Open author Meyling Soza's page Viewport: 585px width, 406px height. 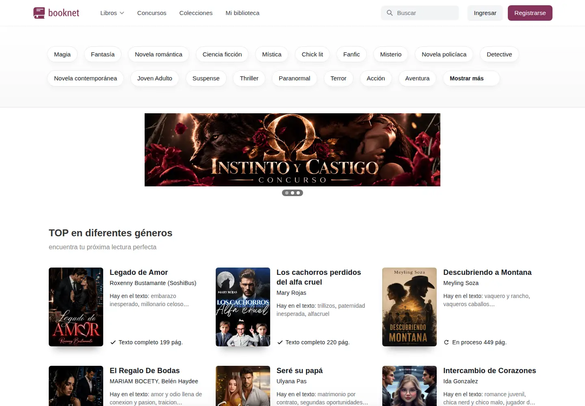point(461,283)
